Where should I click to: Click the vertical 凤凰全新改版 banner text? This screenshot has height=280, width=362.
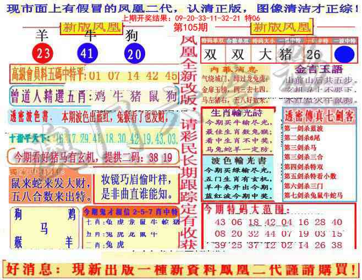pos(189,142)
